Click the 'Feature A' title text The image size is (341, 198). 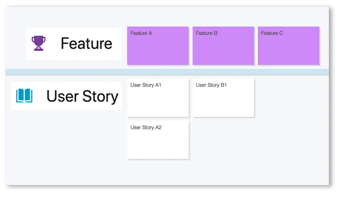[x=141, y=33]
